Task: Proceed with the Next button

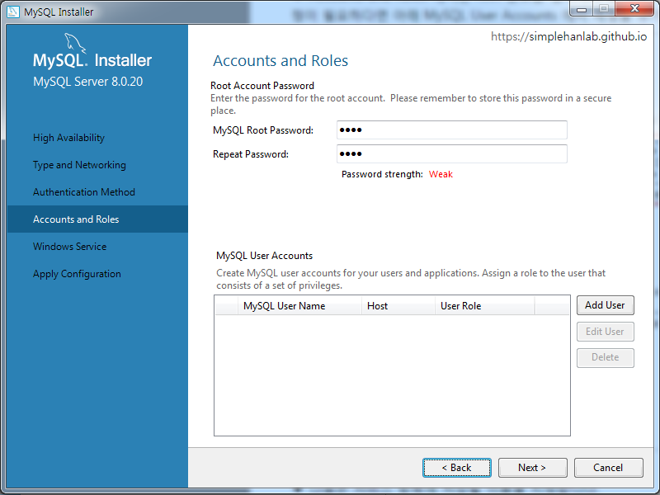Action: click(x=532, y=468)
